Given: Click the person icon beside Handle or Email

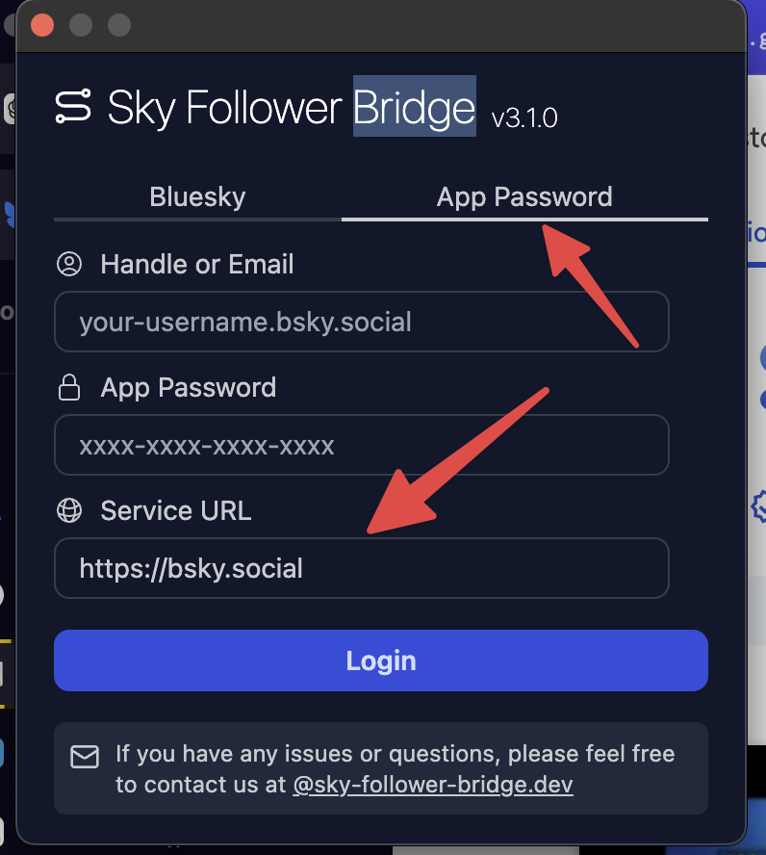Looking at the screenshot, I should point(68,264).
